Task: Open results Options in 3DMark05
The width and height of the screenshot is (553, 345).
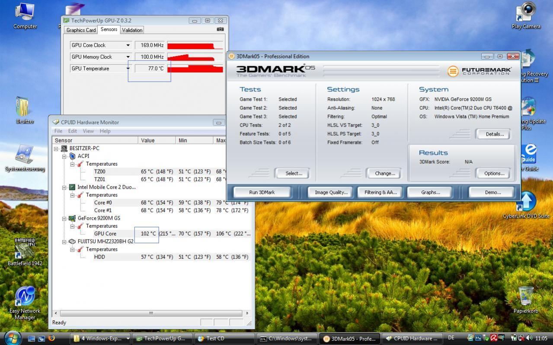Action: (x=494, y=173)
